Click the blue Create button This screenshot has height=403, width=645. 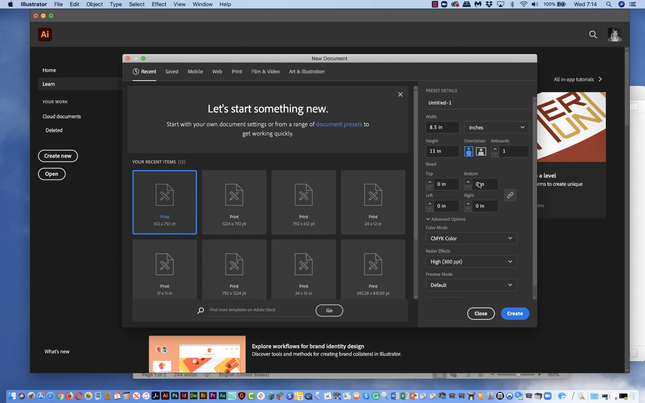click(x=515, y=314)
